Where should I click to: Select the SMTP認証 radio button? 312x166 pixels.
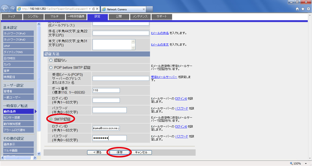[x=51, y=119]
